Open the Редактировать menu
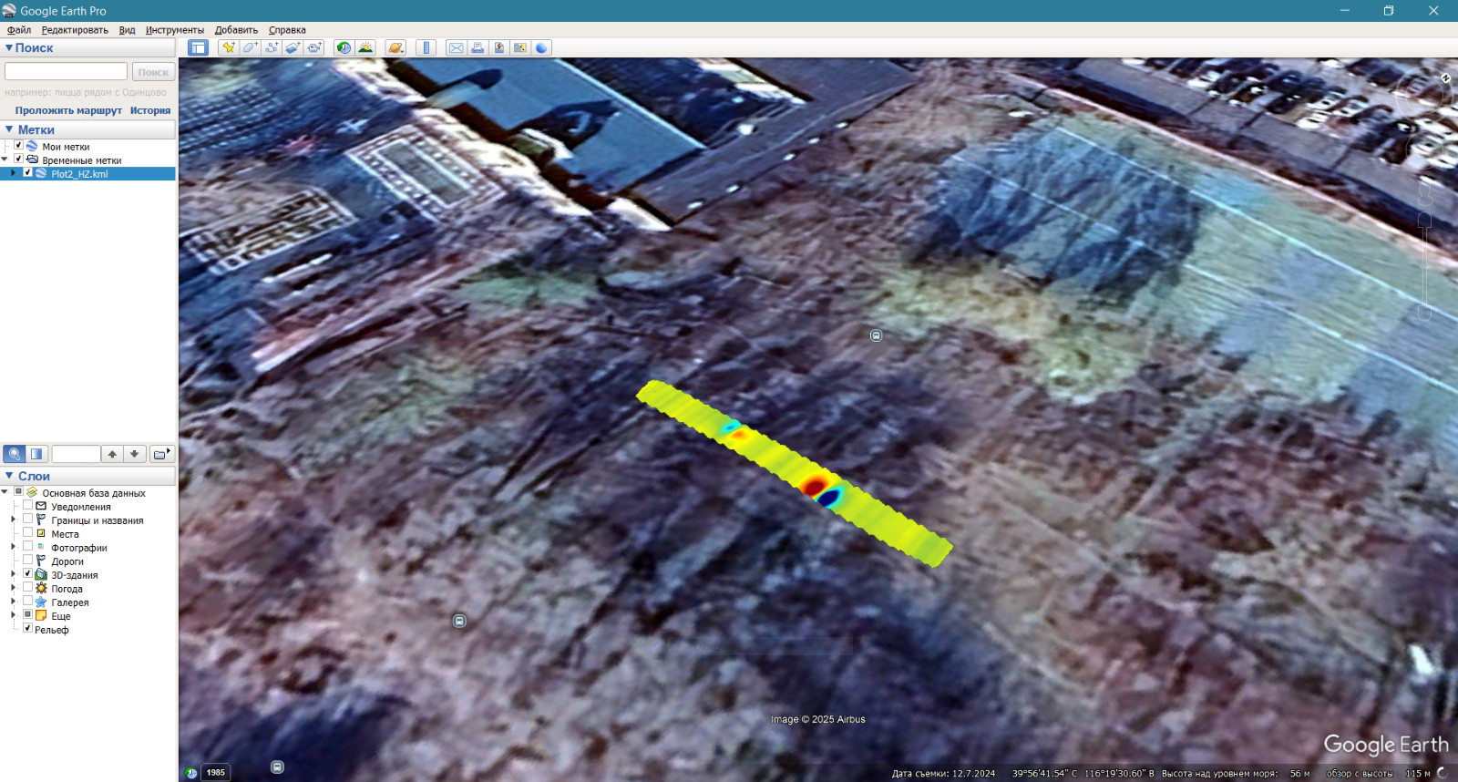The image size is (1458, 782). [75, 30]
